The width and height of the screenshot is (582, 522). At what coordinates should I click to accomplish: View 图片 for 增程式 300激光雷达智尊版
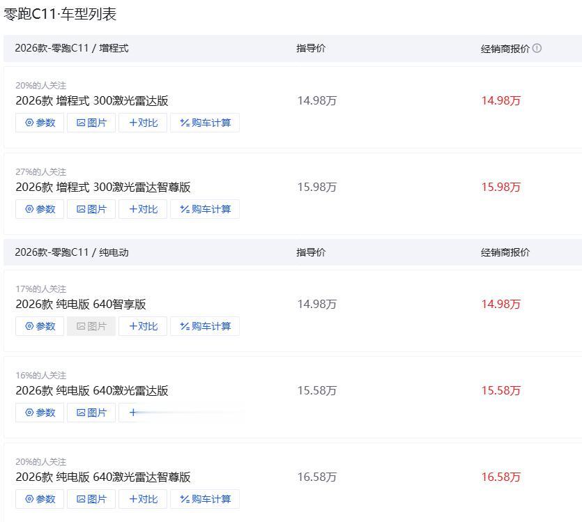tap(91, 209)
